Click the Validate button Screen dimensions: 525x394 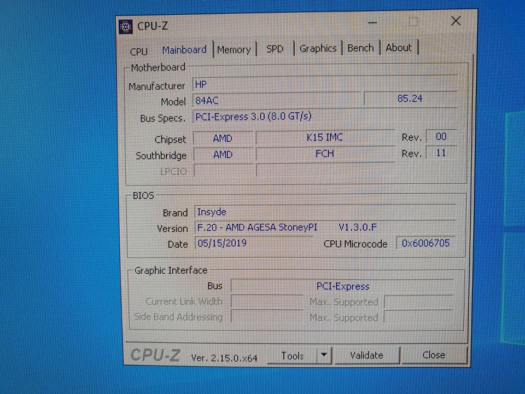(366, 355)
